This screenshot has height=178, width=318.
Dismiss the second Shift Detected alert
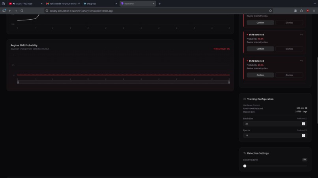[x=289, y=49]
